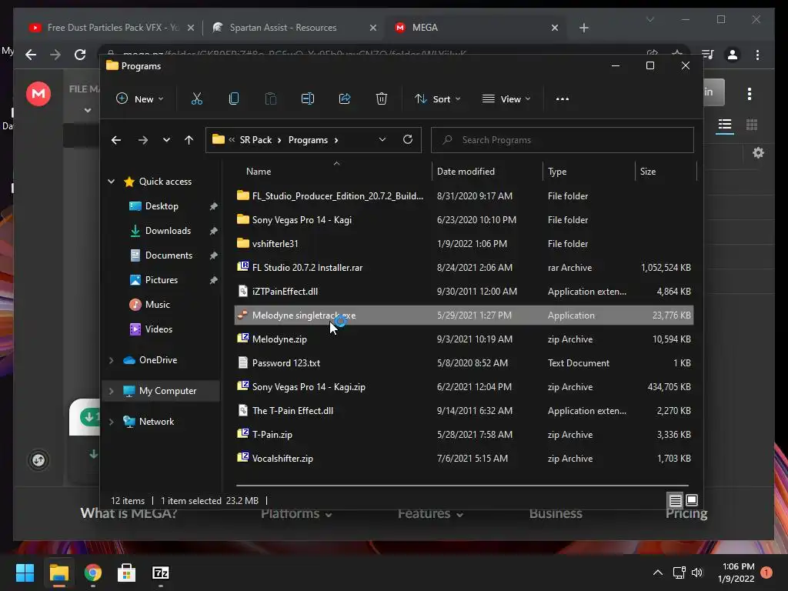Switch to the Free Dust Particles Pack tab
This screenshot has width=788, height=591.
(x=111, y=28)
